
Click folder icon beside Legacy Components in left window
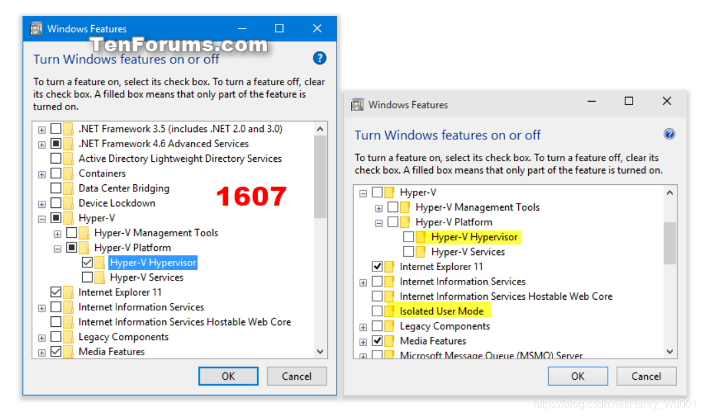point(69,337)
